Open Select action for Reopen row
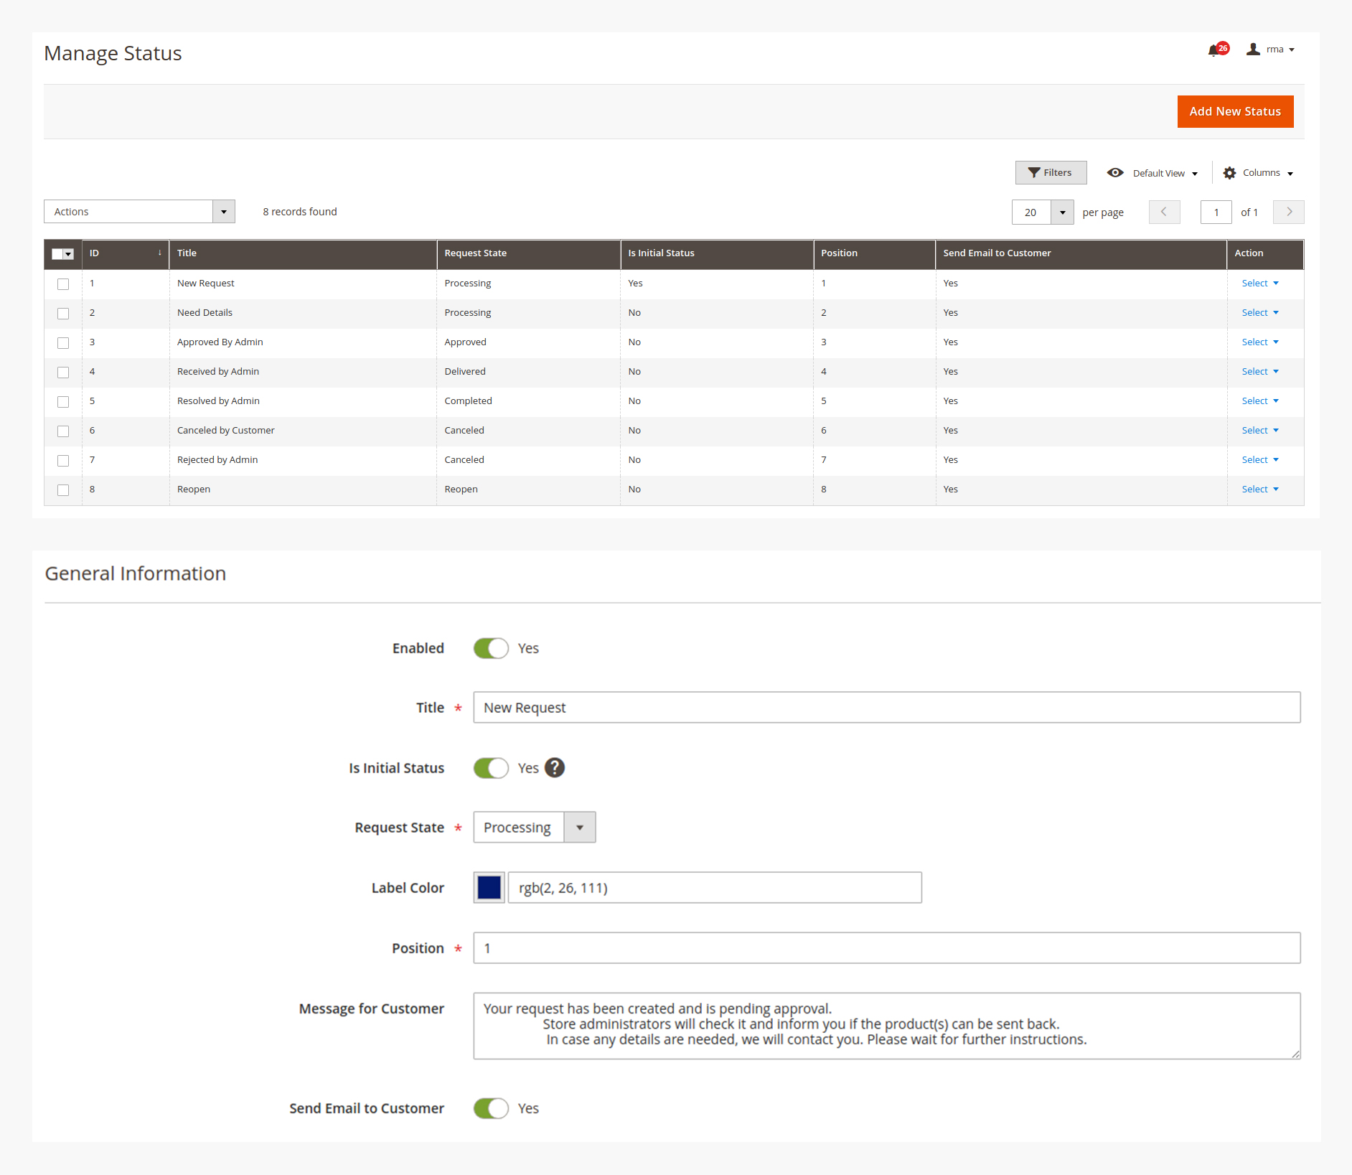 1259,490
